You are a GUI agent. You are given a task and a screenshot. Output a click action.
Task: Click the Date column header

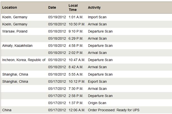(x=52, y=7)
